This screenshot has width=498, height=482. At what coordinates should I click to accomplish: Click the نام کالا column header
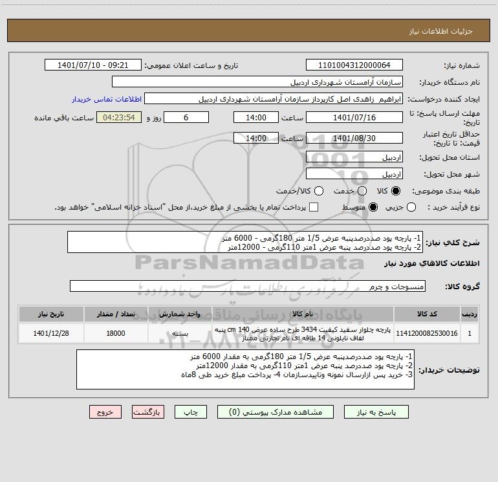(x=303, y=314)
